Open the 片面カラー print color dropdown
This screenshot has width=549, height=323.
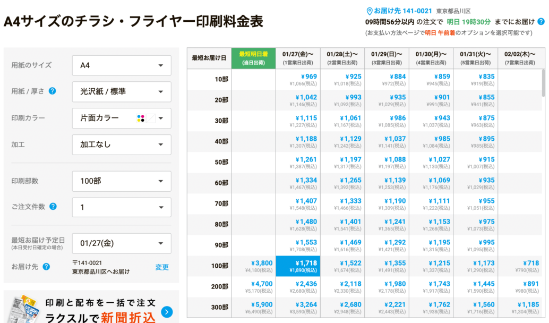click(121, 118)
